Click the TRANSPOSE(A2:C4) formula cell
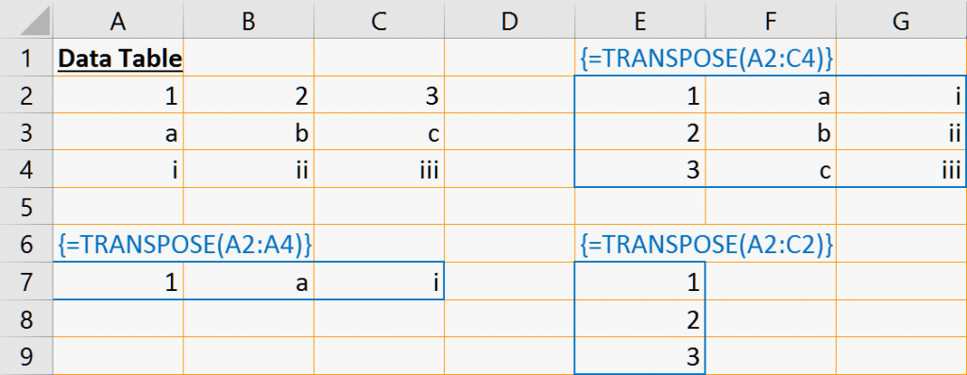967x375 pixels. click(640, 58)
